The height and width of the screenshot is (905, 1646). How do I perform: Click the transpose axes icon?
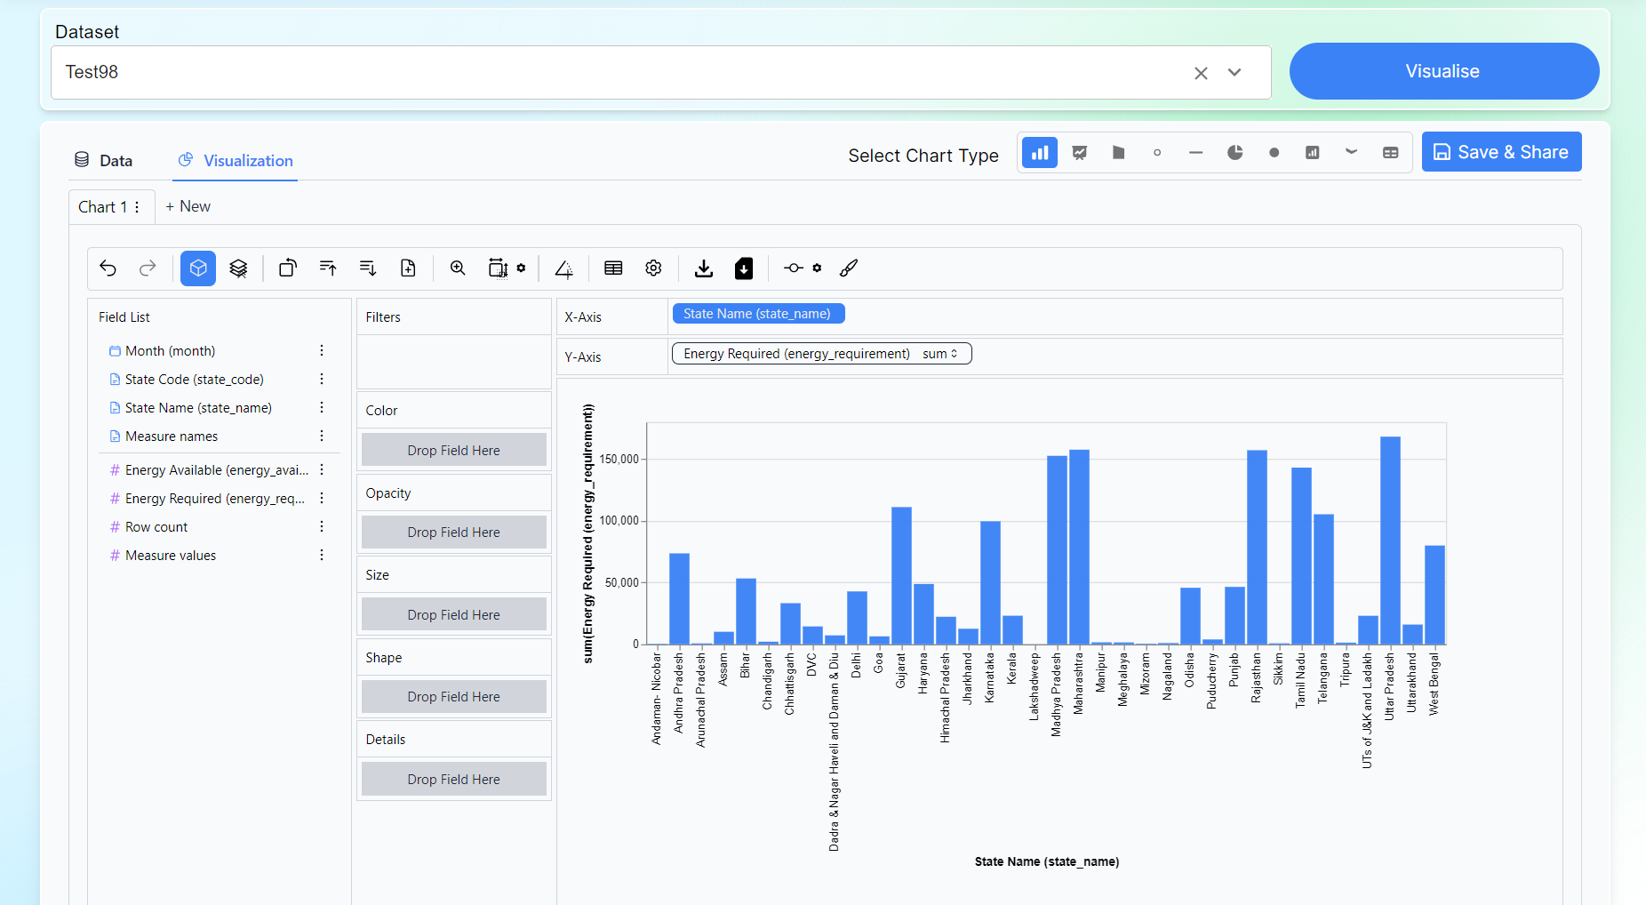pos(288,268)
